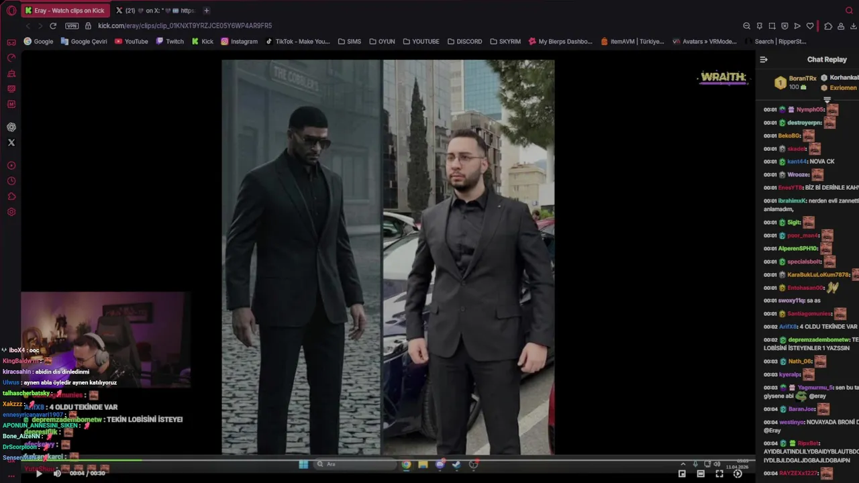Select kant44 message "NOVA CK"
This screenshot has height=483, width=859.
[822, 162]
